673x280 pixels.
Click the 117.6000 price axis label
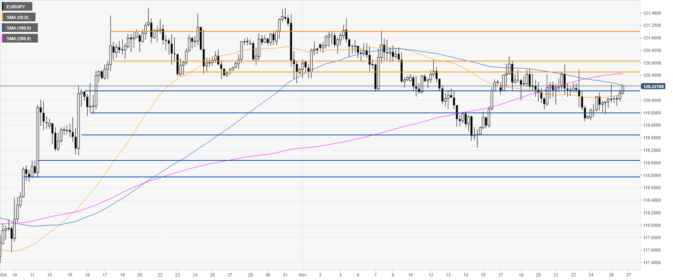[653, 250]
